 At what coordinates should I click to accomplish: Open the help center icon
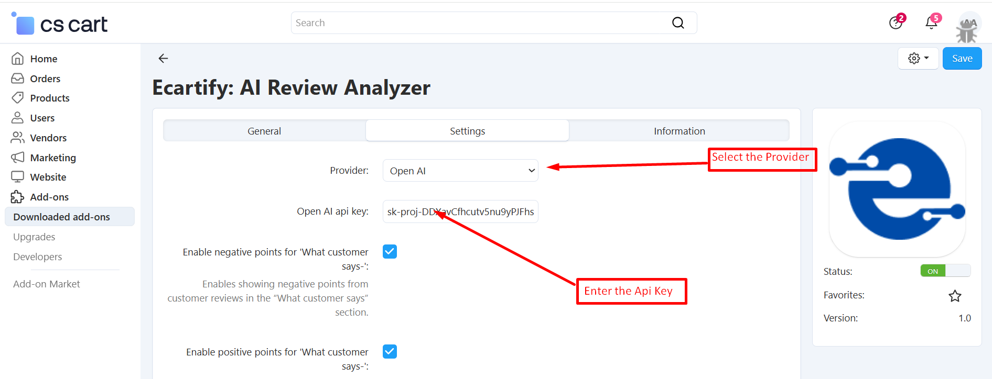pyautogui.click(x=896, y=23)
